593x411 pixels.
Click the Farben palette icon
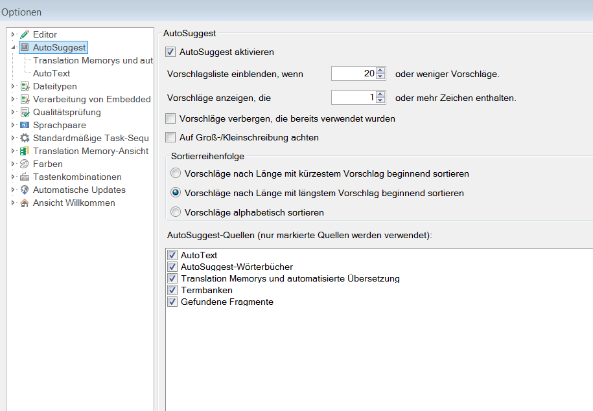[x=25, y=164]
